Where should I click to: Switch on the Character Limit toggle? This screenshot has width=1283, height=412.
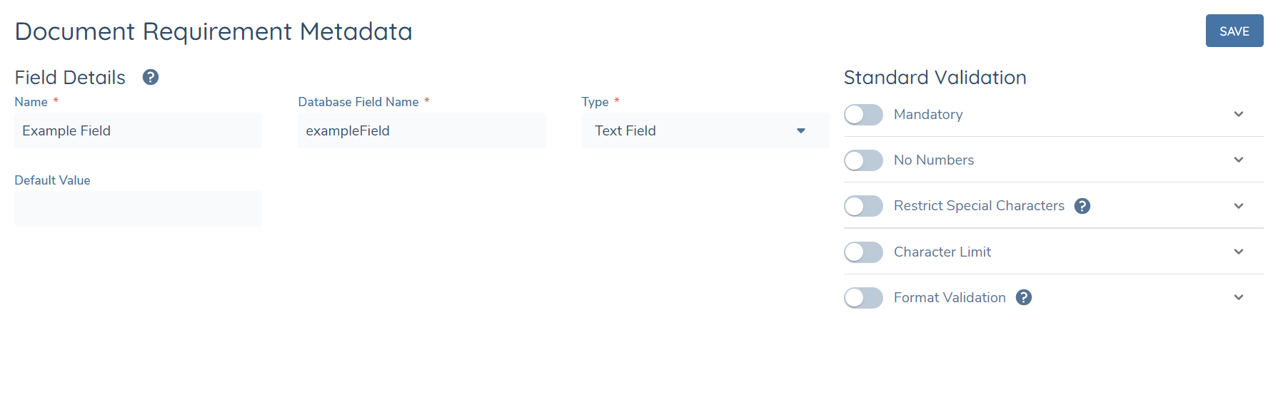(863, 252)
